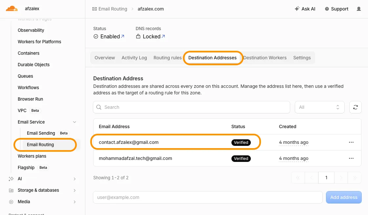The image size is (368, 215).
Task: Open Browser Run
Action: 30,99
